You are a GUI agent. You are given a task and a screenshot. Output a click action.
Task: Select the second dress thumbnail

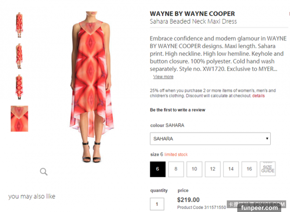[x=19, y=56]
